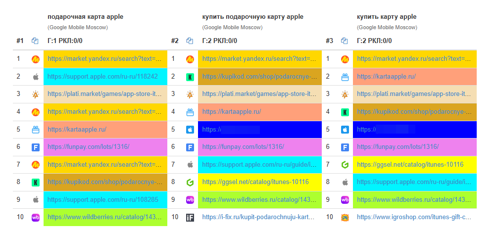Click gift favicon in column #2 row 4
This screenshot has width=497, height=233.
(x=190, y=112)
